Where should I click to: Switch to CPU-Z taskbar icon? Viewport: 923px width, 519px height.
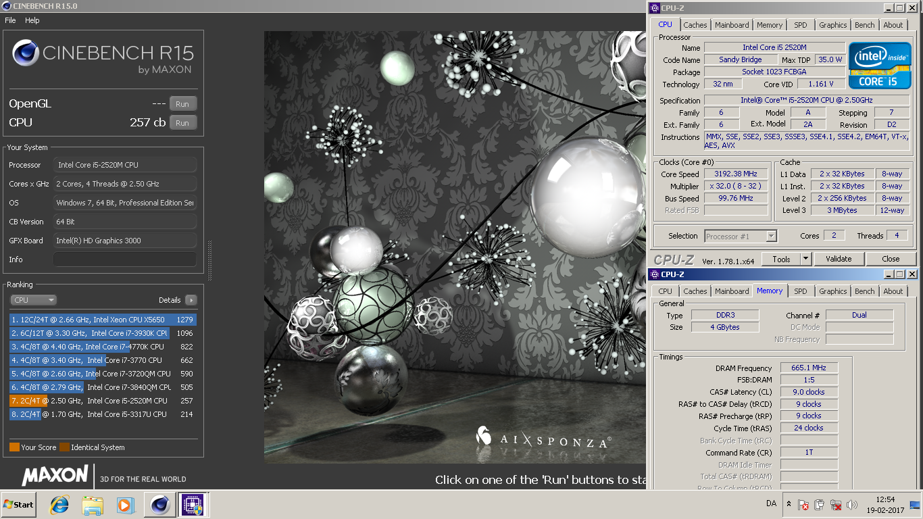[x=191, y=505]
